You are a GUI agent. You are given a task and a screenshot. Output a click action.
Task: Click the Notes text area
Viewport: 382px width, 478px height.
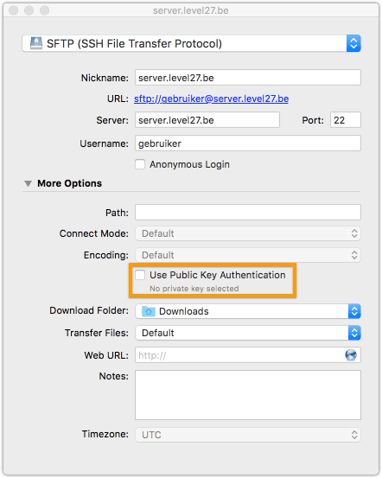coord(248,395)
